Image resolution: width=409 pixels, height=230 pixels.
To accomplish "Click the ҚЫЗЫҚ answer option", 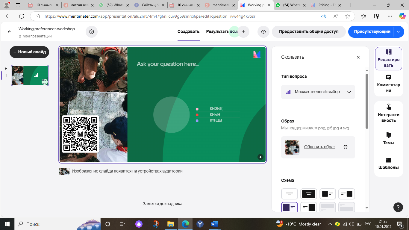I will 216,109.
